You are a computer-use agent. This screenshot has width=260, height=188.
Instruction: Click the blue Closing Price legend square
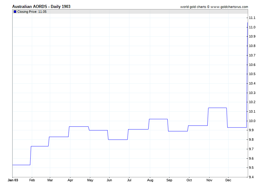[15, 12]
